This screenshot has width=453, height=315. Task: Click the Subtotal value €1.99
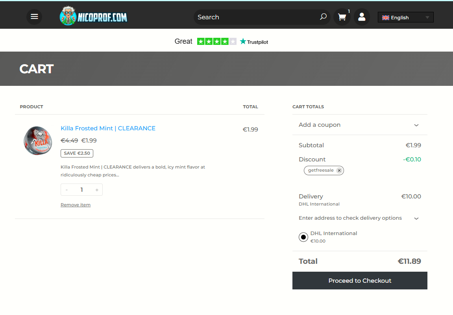point(413,145)
